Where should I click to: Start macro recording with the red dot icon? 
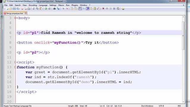103,9
